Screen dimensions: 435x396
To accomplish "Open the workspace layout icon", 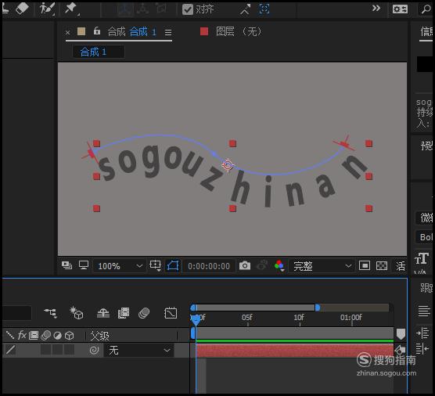I will coord(400,9).
